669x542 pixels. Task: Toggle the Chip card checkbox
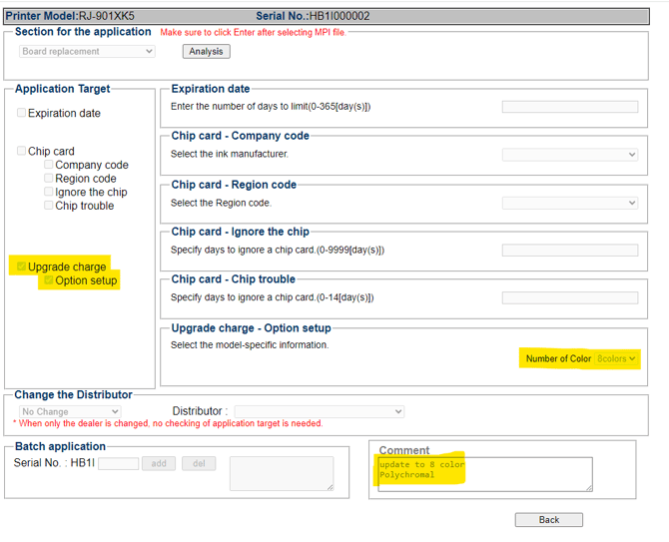22,152
